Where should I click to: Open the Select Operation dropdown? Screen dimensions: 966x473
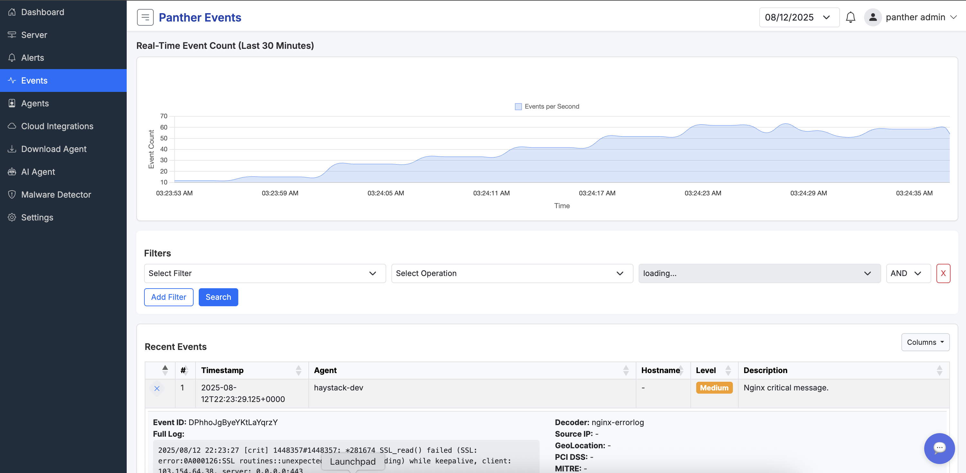(512, 273)
